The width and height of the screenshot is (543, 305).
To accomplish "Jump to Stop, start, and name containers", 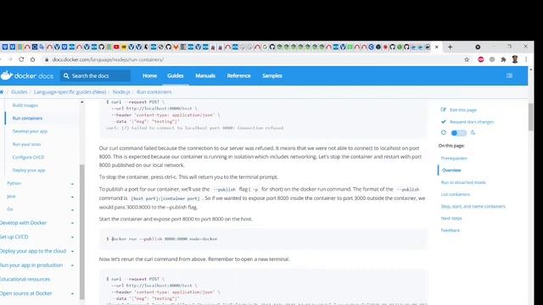I will click(473, 207).
